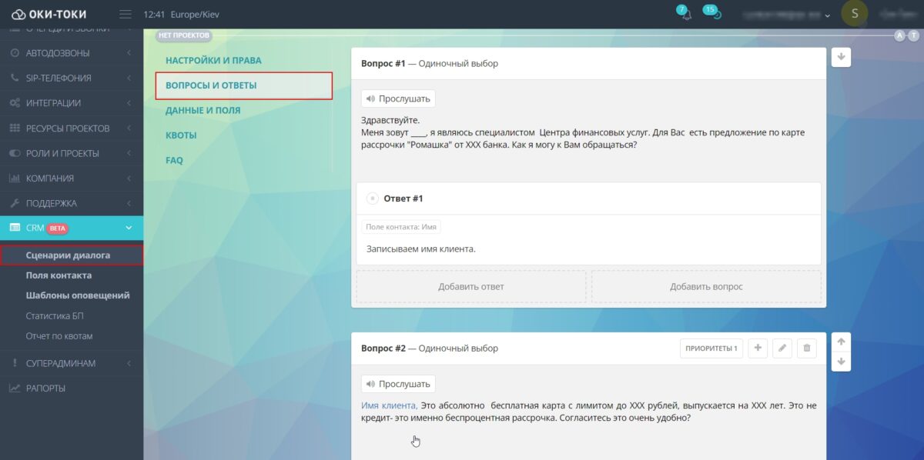
Task: Delete Вопрос #2 with trash icon
Action: pyautogui.click(x=807, y=348)
